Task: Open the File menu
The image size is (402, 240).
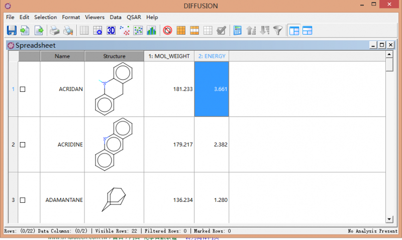Action: [x=10, y=17]
